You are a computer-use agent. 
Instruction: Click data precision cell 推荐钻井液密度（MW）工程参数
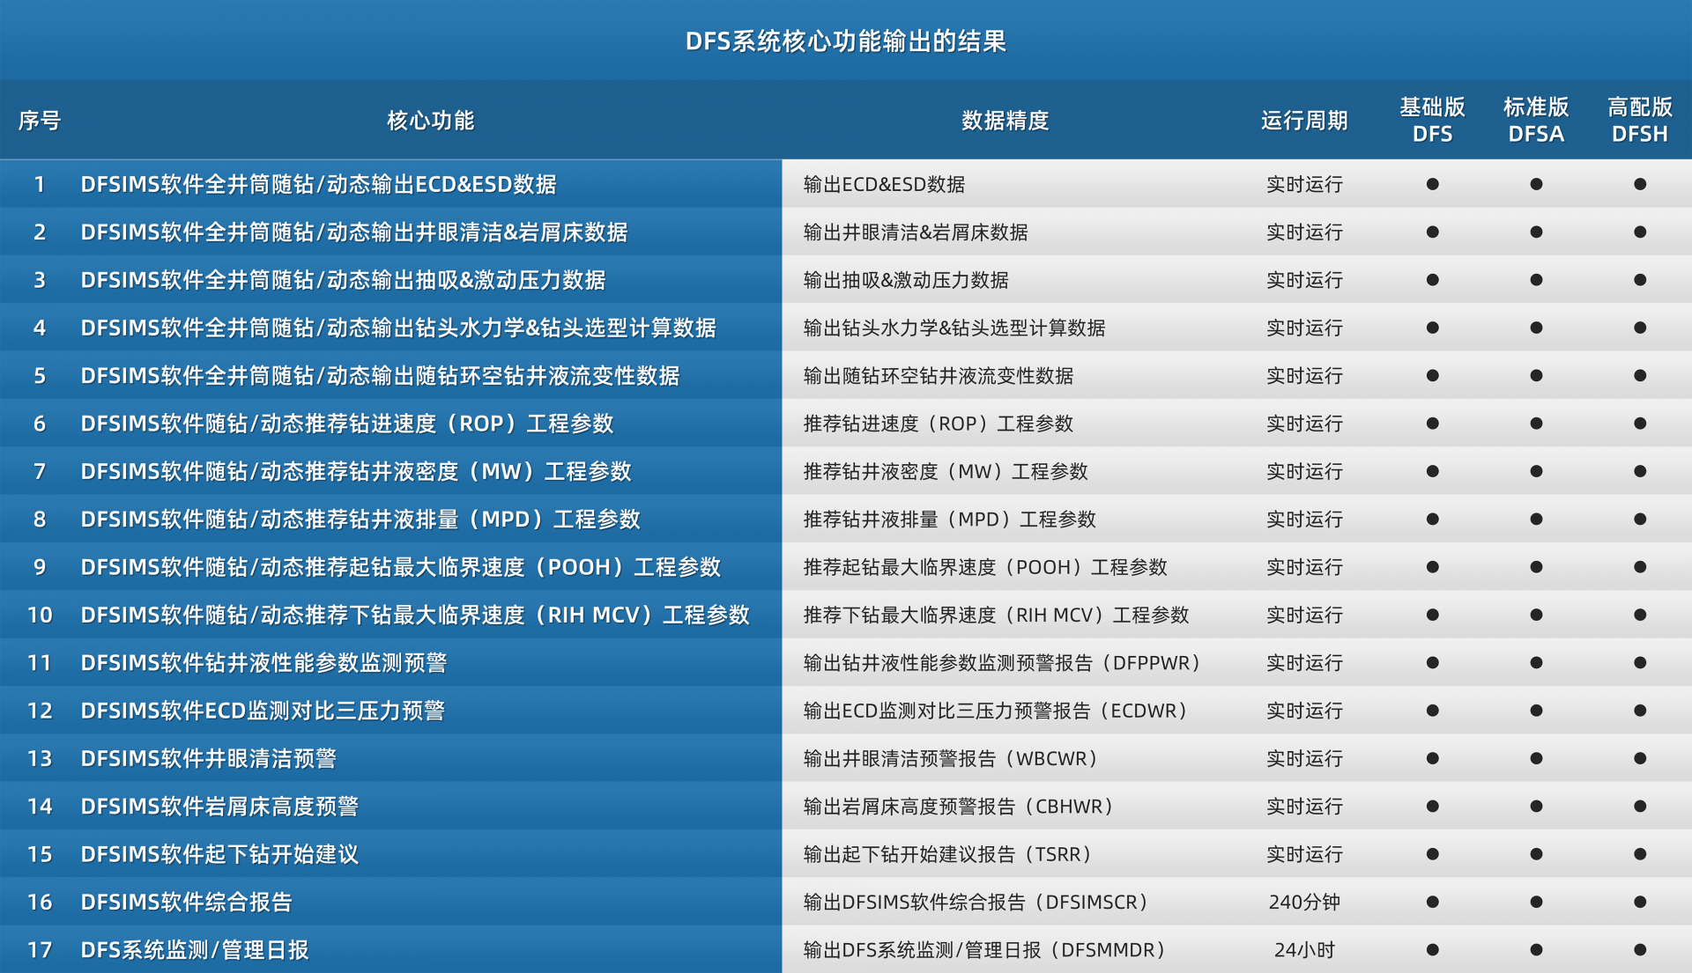tap(946, 471)
